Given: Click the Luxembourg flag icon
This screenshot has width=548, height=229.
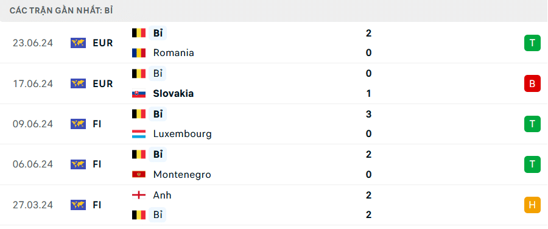Looking at the screenshot, I should pos(139,134).
